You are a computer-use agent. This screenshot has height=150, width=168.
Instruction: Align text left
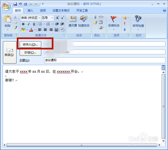click(x=40, y=30)
